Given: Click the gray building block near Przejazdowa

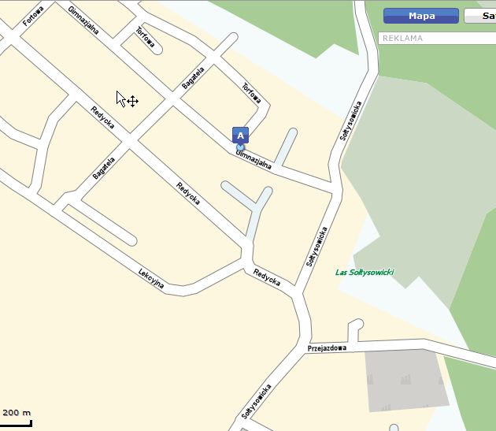Looking at the screenshot, I should [407, 380].
